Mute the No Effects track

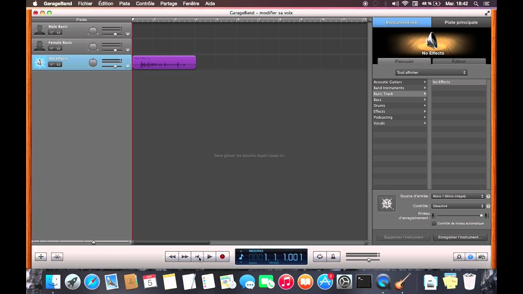click(52, 65)
